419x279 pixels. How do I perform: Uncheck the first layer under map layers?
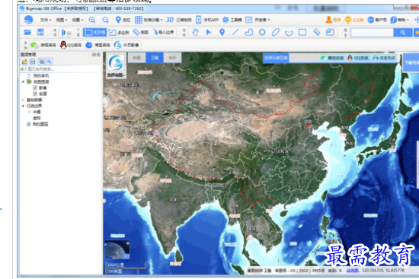(x=35, y=87)
